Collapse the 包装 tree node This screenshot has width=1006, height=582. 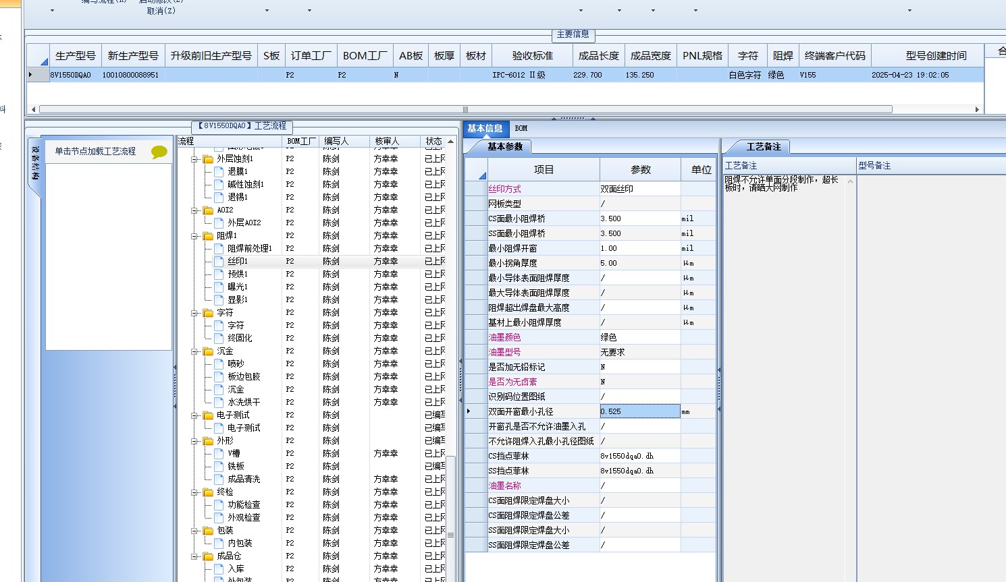click(194, 531)
